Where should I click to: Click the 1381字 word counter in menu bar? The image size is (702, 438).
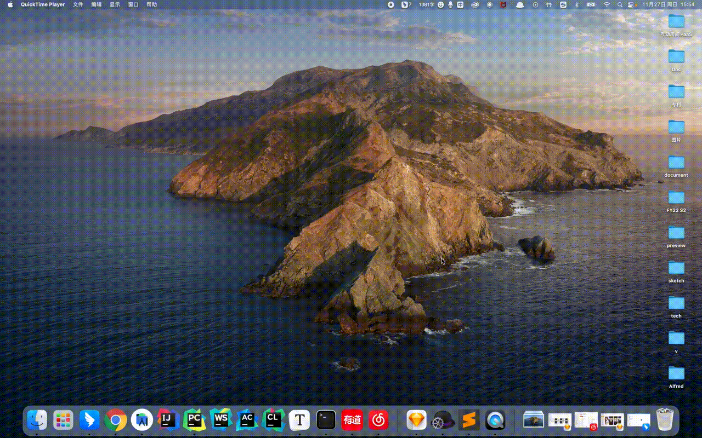[427, 4]
